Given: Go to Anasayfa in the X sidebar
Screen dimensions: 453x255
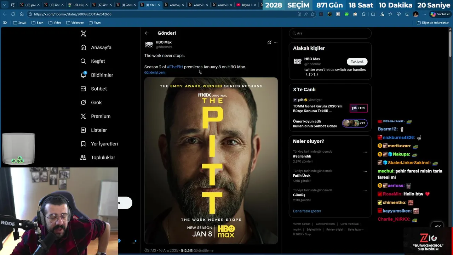Looking at the screenshot, I should pos(96,47).
